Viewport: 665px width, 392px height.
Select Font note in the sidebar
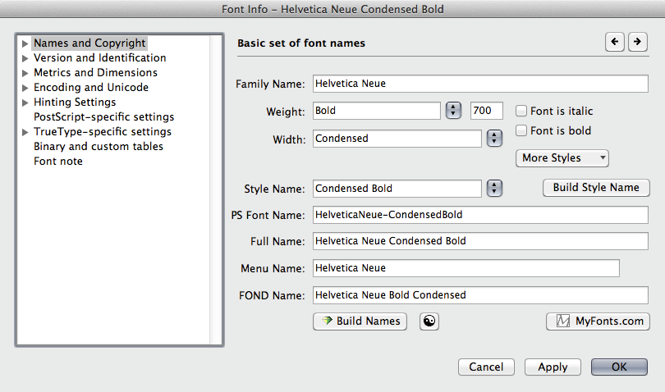[58, 162]
